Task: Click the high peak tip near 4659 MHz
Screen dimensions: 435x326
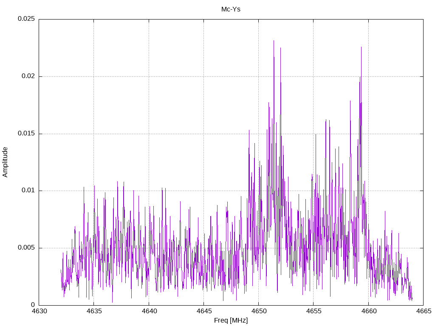Action: click(x=361, y=48)
